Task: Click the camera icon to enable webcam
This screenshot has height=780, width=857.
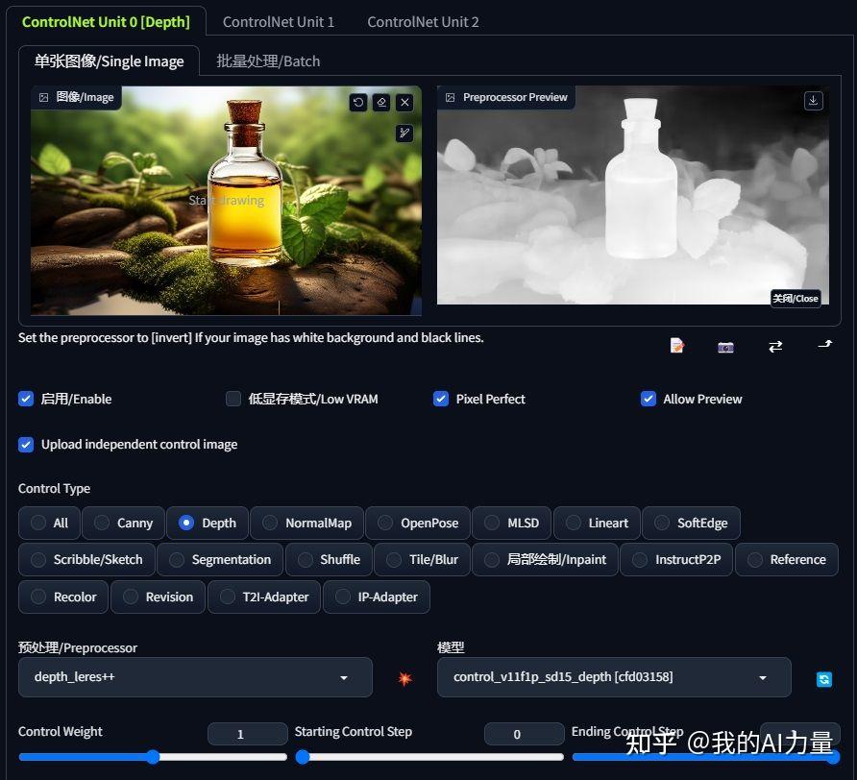Action: (x=725, y=346)
